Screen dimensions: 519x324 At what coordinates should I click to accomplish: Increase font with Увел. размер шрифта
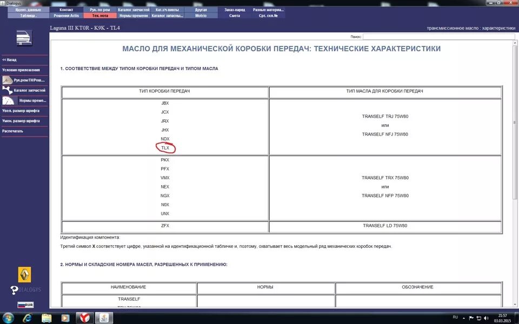tap(21, 111)
